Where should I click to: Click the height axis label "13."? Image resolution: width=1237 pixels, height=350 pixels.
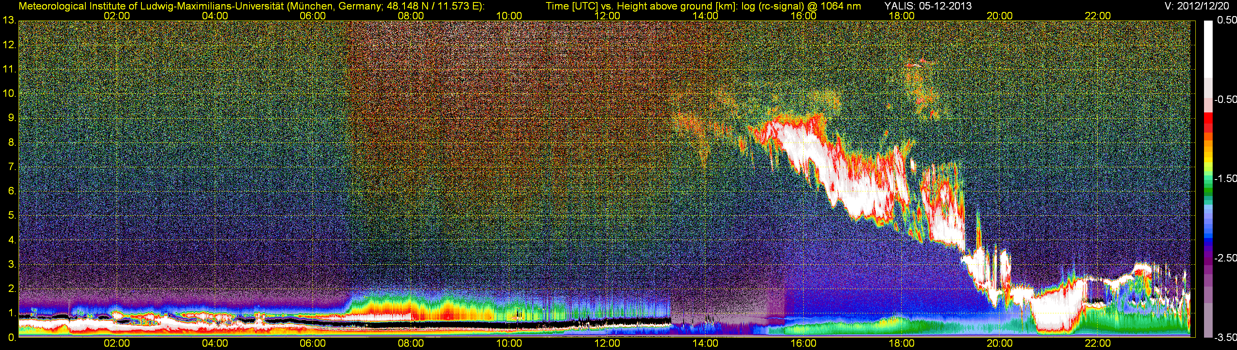pos(9,21)
